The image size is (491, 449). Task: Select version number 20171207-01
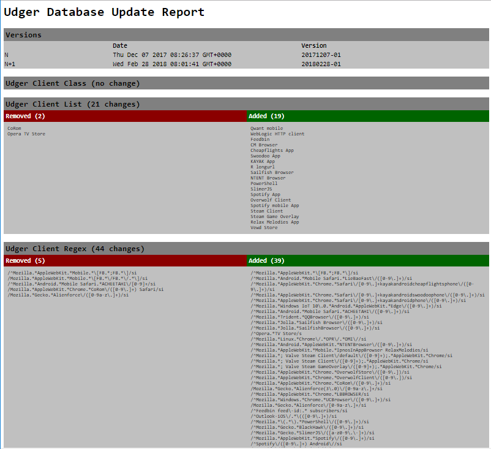click(321, 55)
